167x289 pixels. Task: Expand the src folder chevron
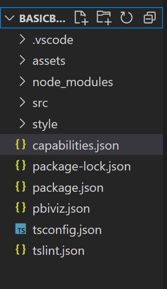pos(22,102)
